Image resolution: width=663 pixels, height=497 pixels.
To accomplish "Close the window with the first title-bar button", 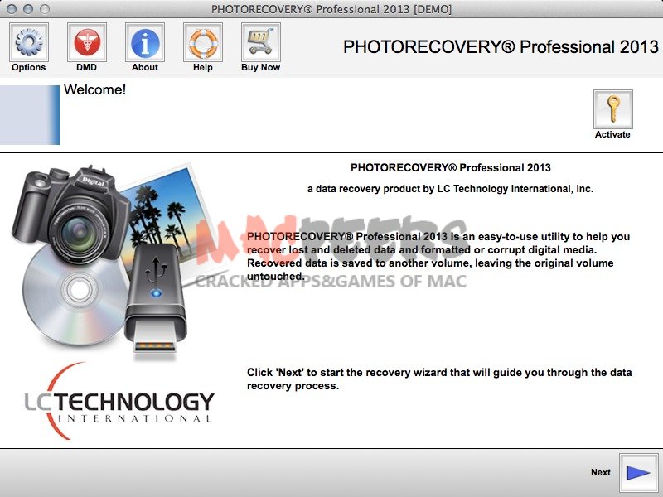I will point(12,9).
